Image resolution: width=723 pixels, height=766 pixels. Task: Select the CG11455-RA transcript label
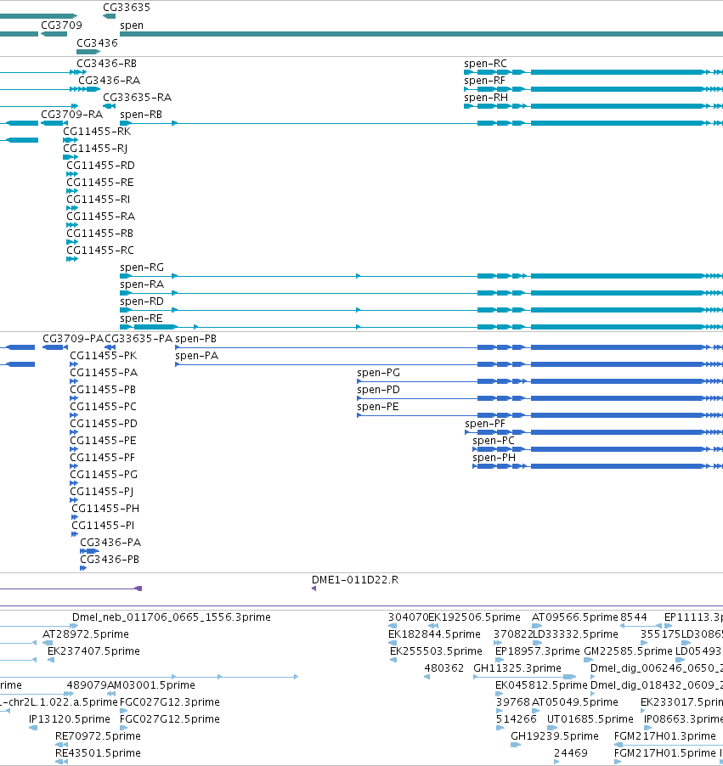click(x=101, y=216)
